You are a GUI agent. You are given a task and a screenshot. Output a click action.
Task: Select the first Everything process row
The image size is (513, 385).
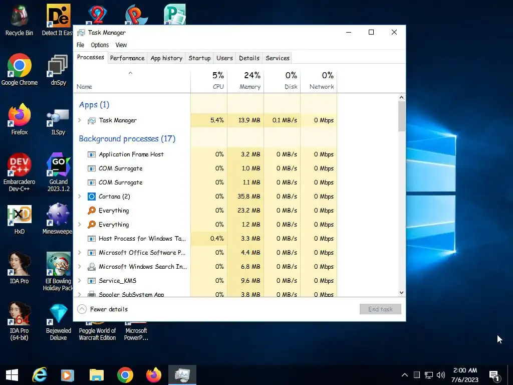click(205, 211)
